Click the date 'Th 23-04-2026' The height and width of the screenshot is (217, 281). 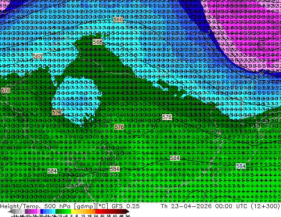[x=186, y=206]
